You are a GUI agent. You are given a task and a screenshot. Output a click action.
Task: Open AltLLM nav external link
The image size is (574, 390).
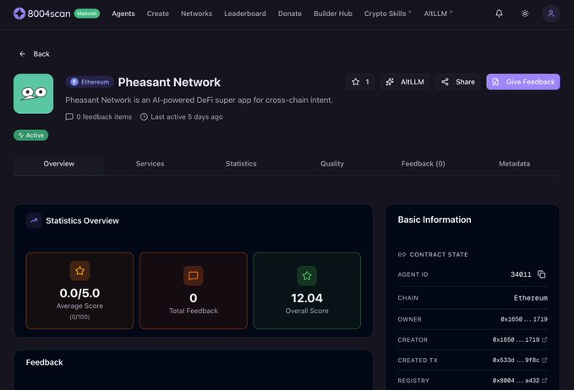coord(438,14)
